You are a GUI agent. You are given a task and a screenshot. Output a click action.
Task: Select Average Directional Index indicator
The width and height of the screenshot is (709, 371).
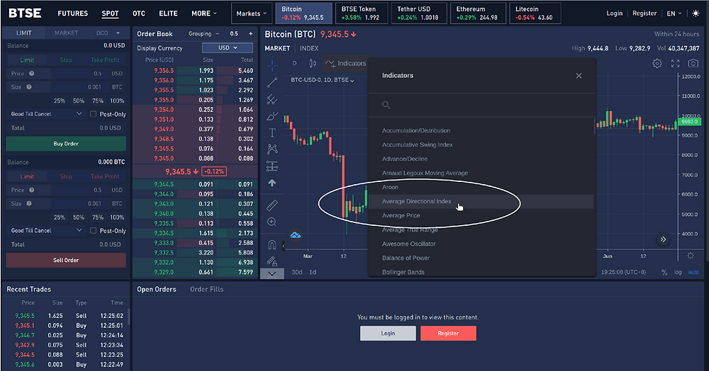pyautogui.click(x=481, y=201)
